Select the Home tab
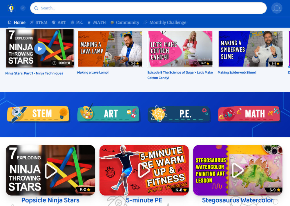The height and width of the screenshot is (206, 290). [x=17, y=22]
